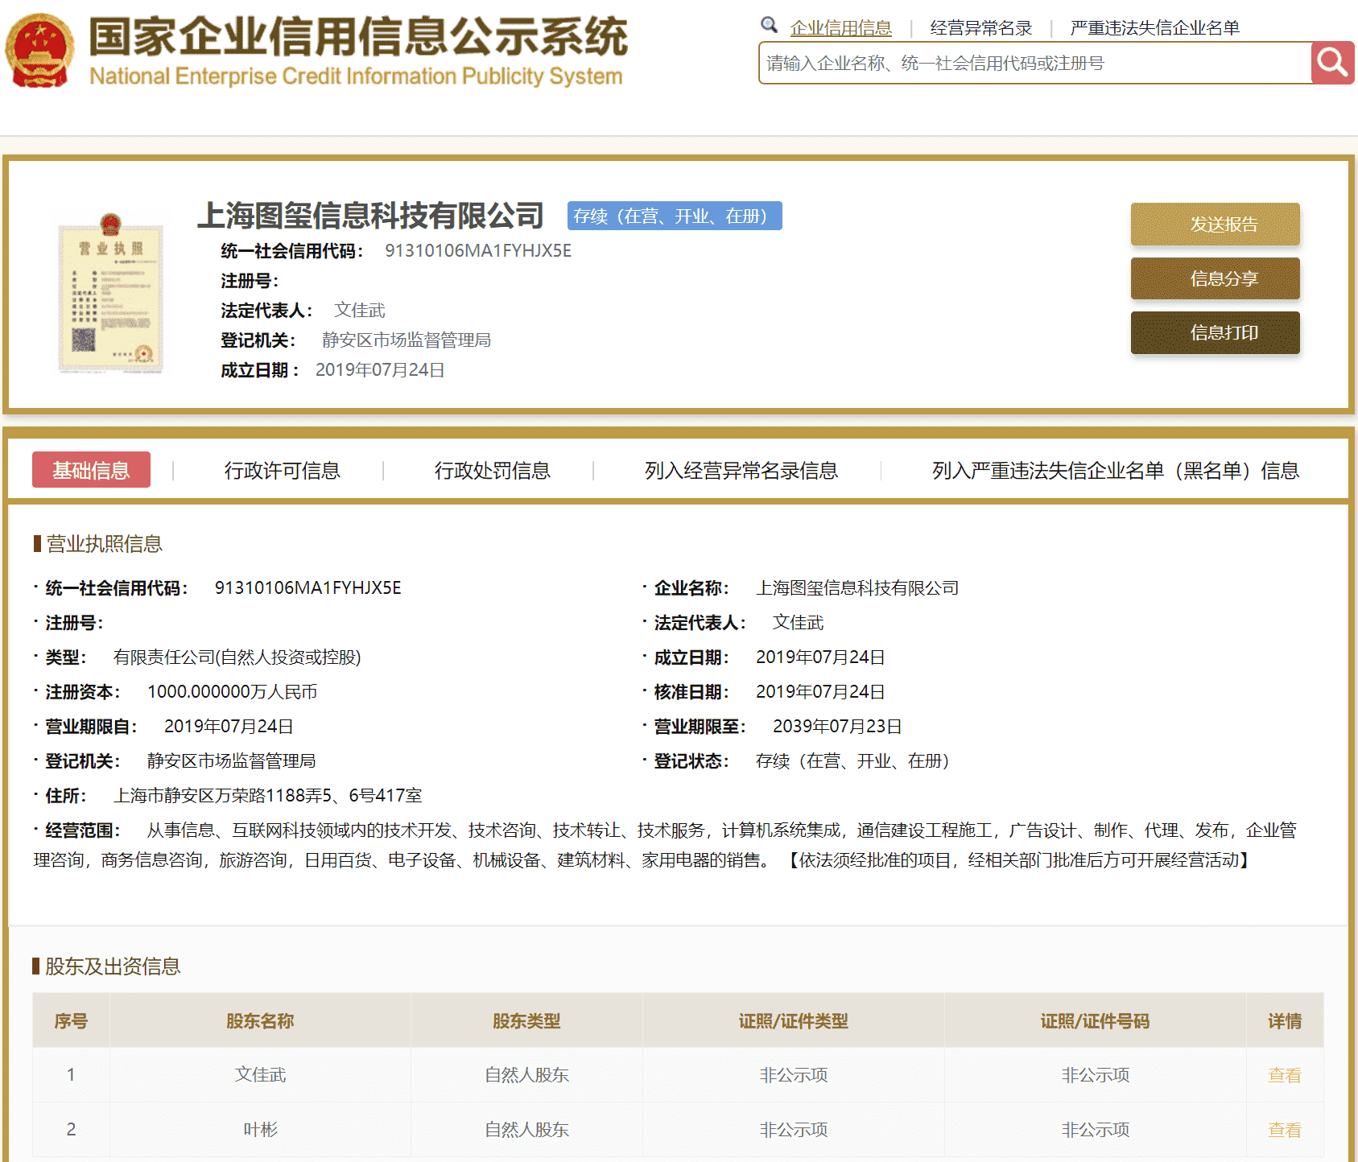Click the 股东名称 column header
1358x1162 pixels.
260,1021
